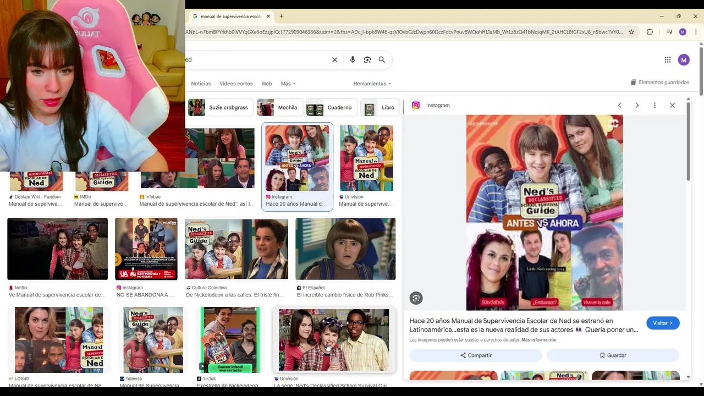Open the TikTok result thumbnail

coord(230,340)
